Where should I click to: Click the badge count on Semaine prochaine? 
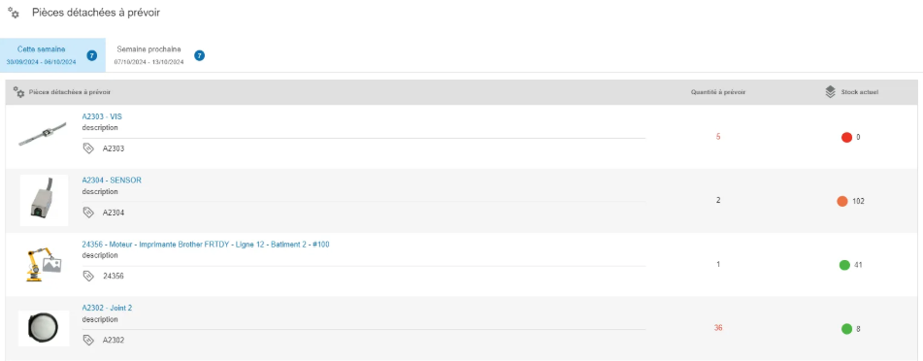[x=200, y=56]
